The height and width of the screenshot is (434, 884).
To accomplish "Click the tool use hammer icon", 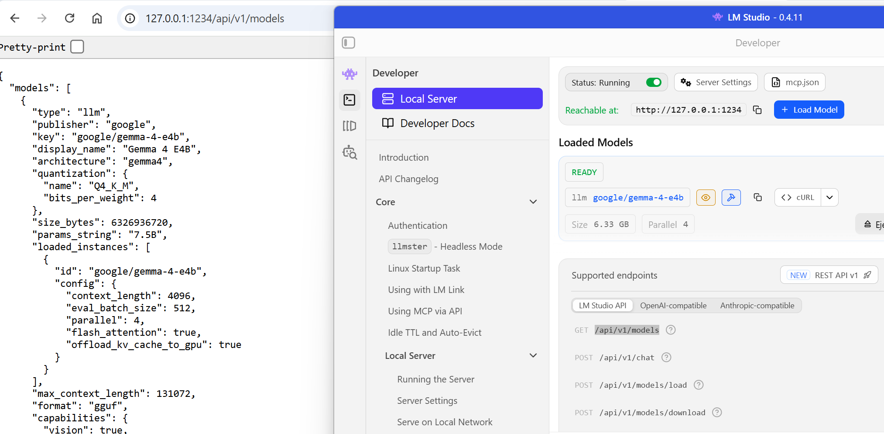I will [731, 197].
